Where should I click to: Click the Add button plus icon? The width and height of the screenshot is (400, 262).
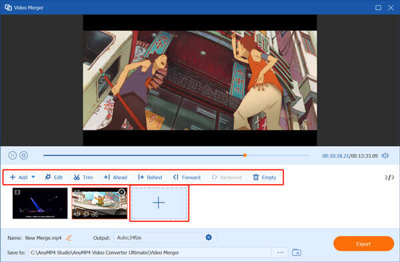pos(13,177)
